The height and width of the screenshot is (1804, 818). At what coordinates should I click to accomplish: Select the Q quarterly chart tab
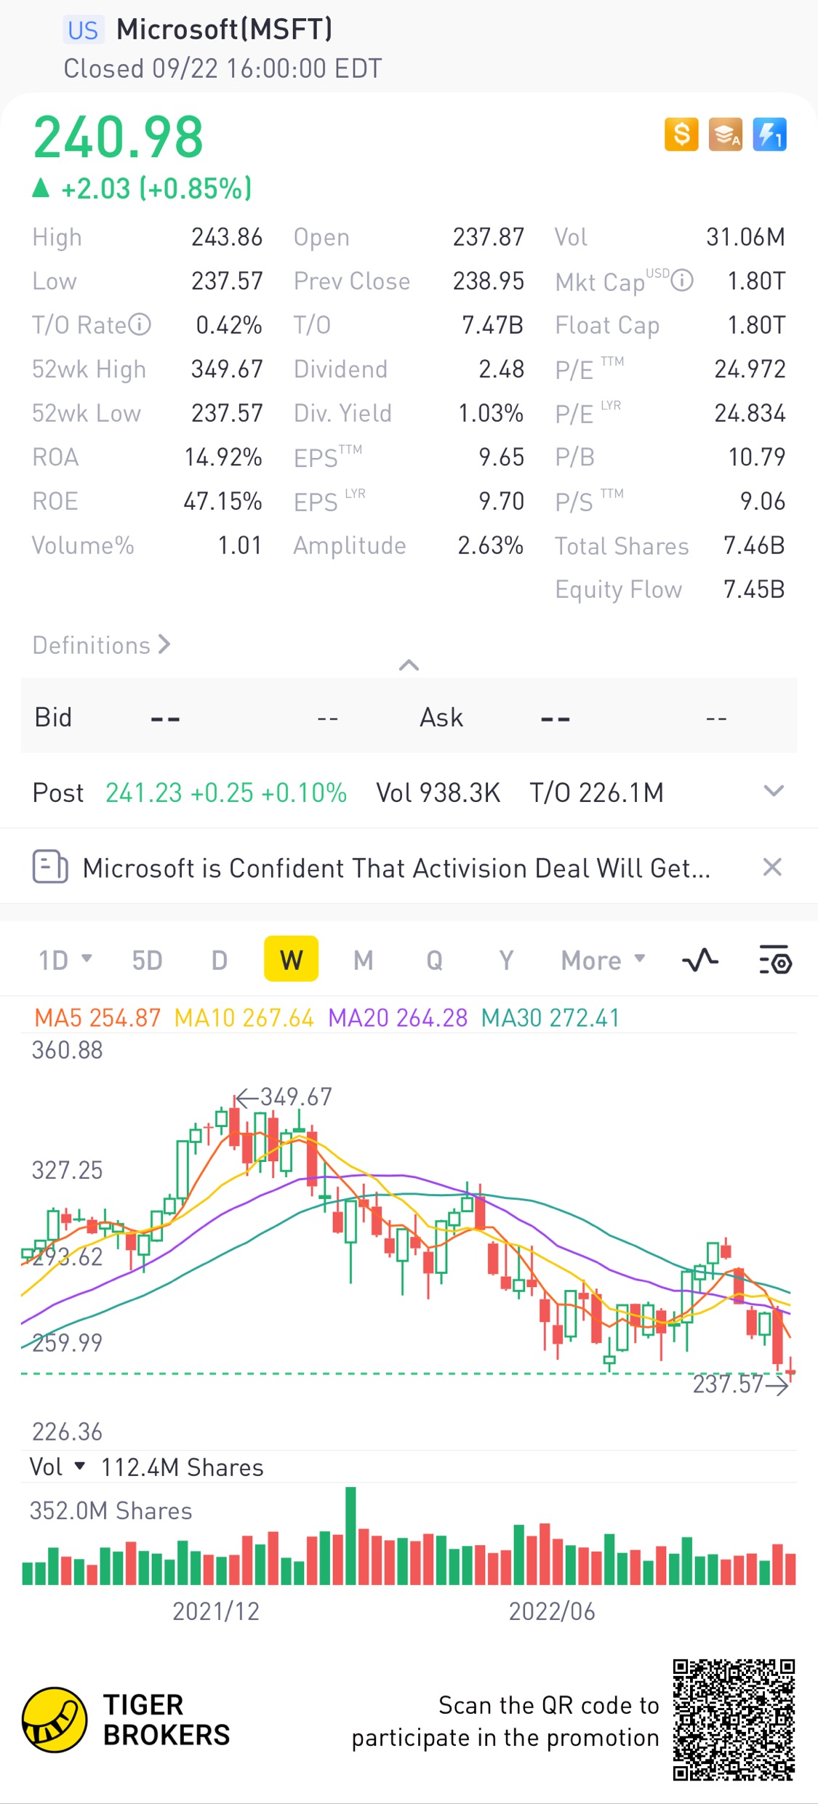pos(434,960)
